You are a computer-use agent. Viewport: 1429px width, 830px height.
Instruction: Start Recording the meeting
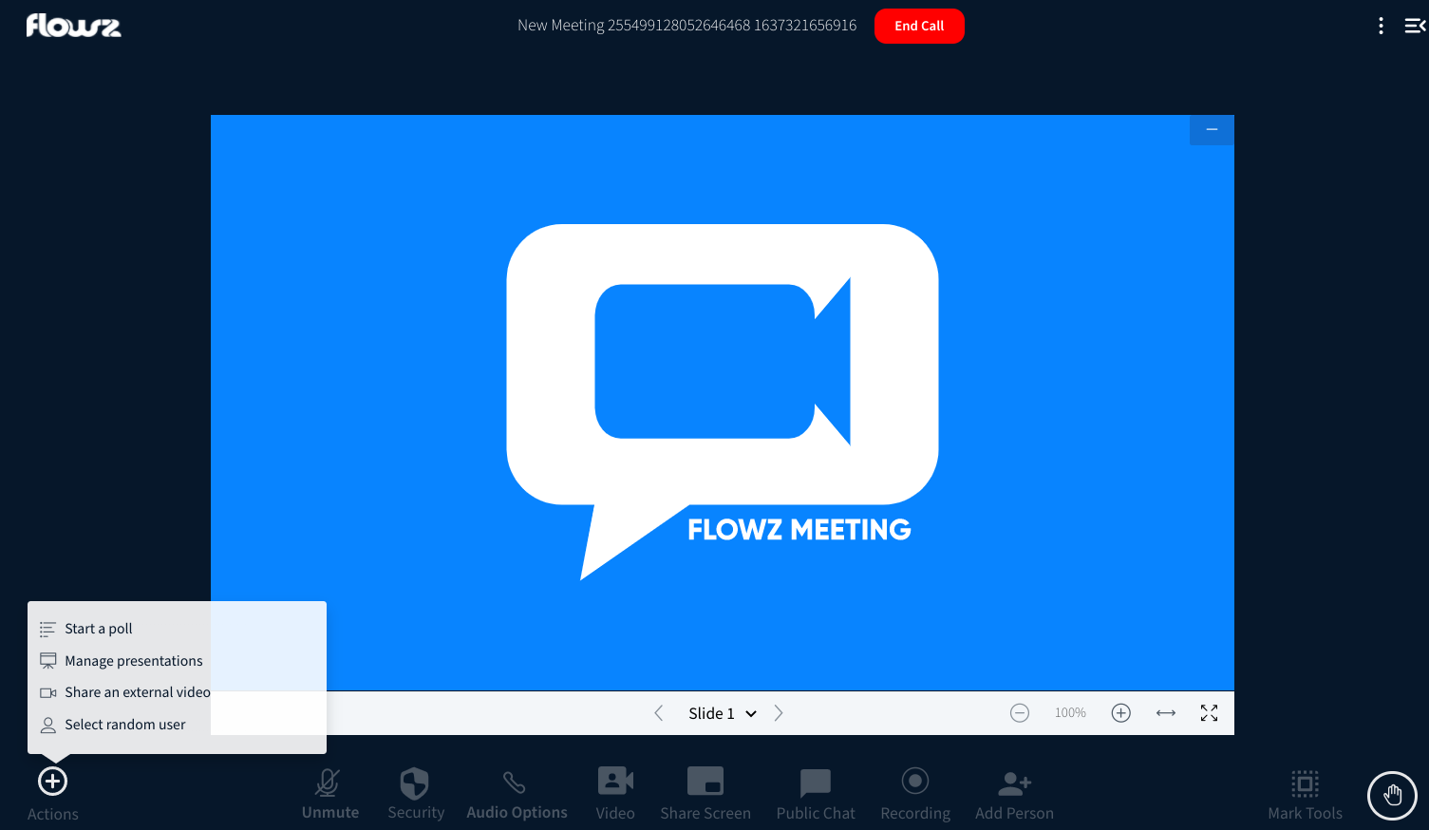pos(915,781)
